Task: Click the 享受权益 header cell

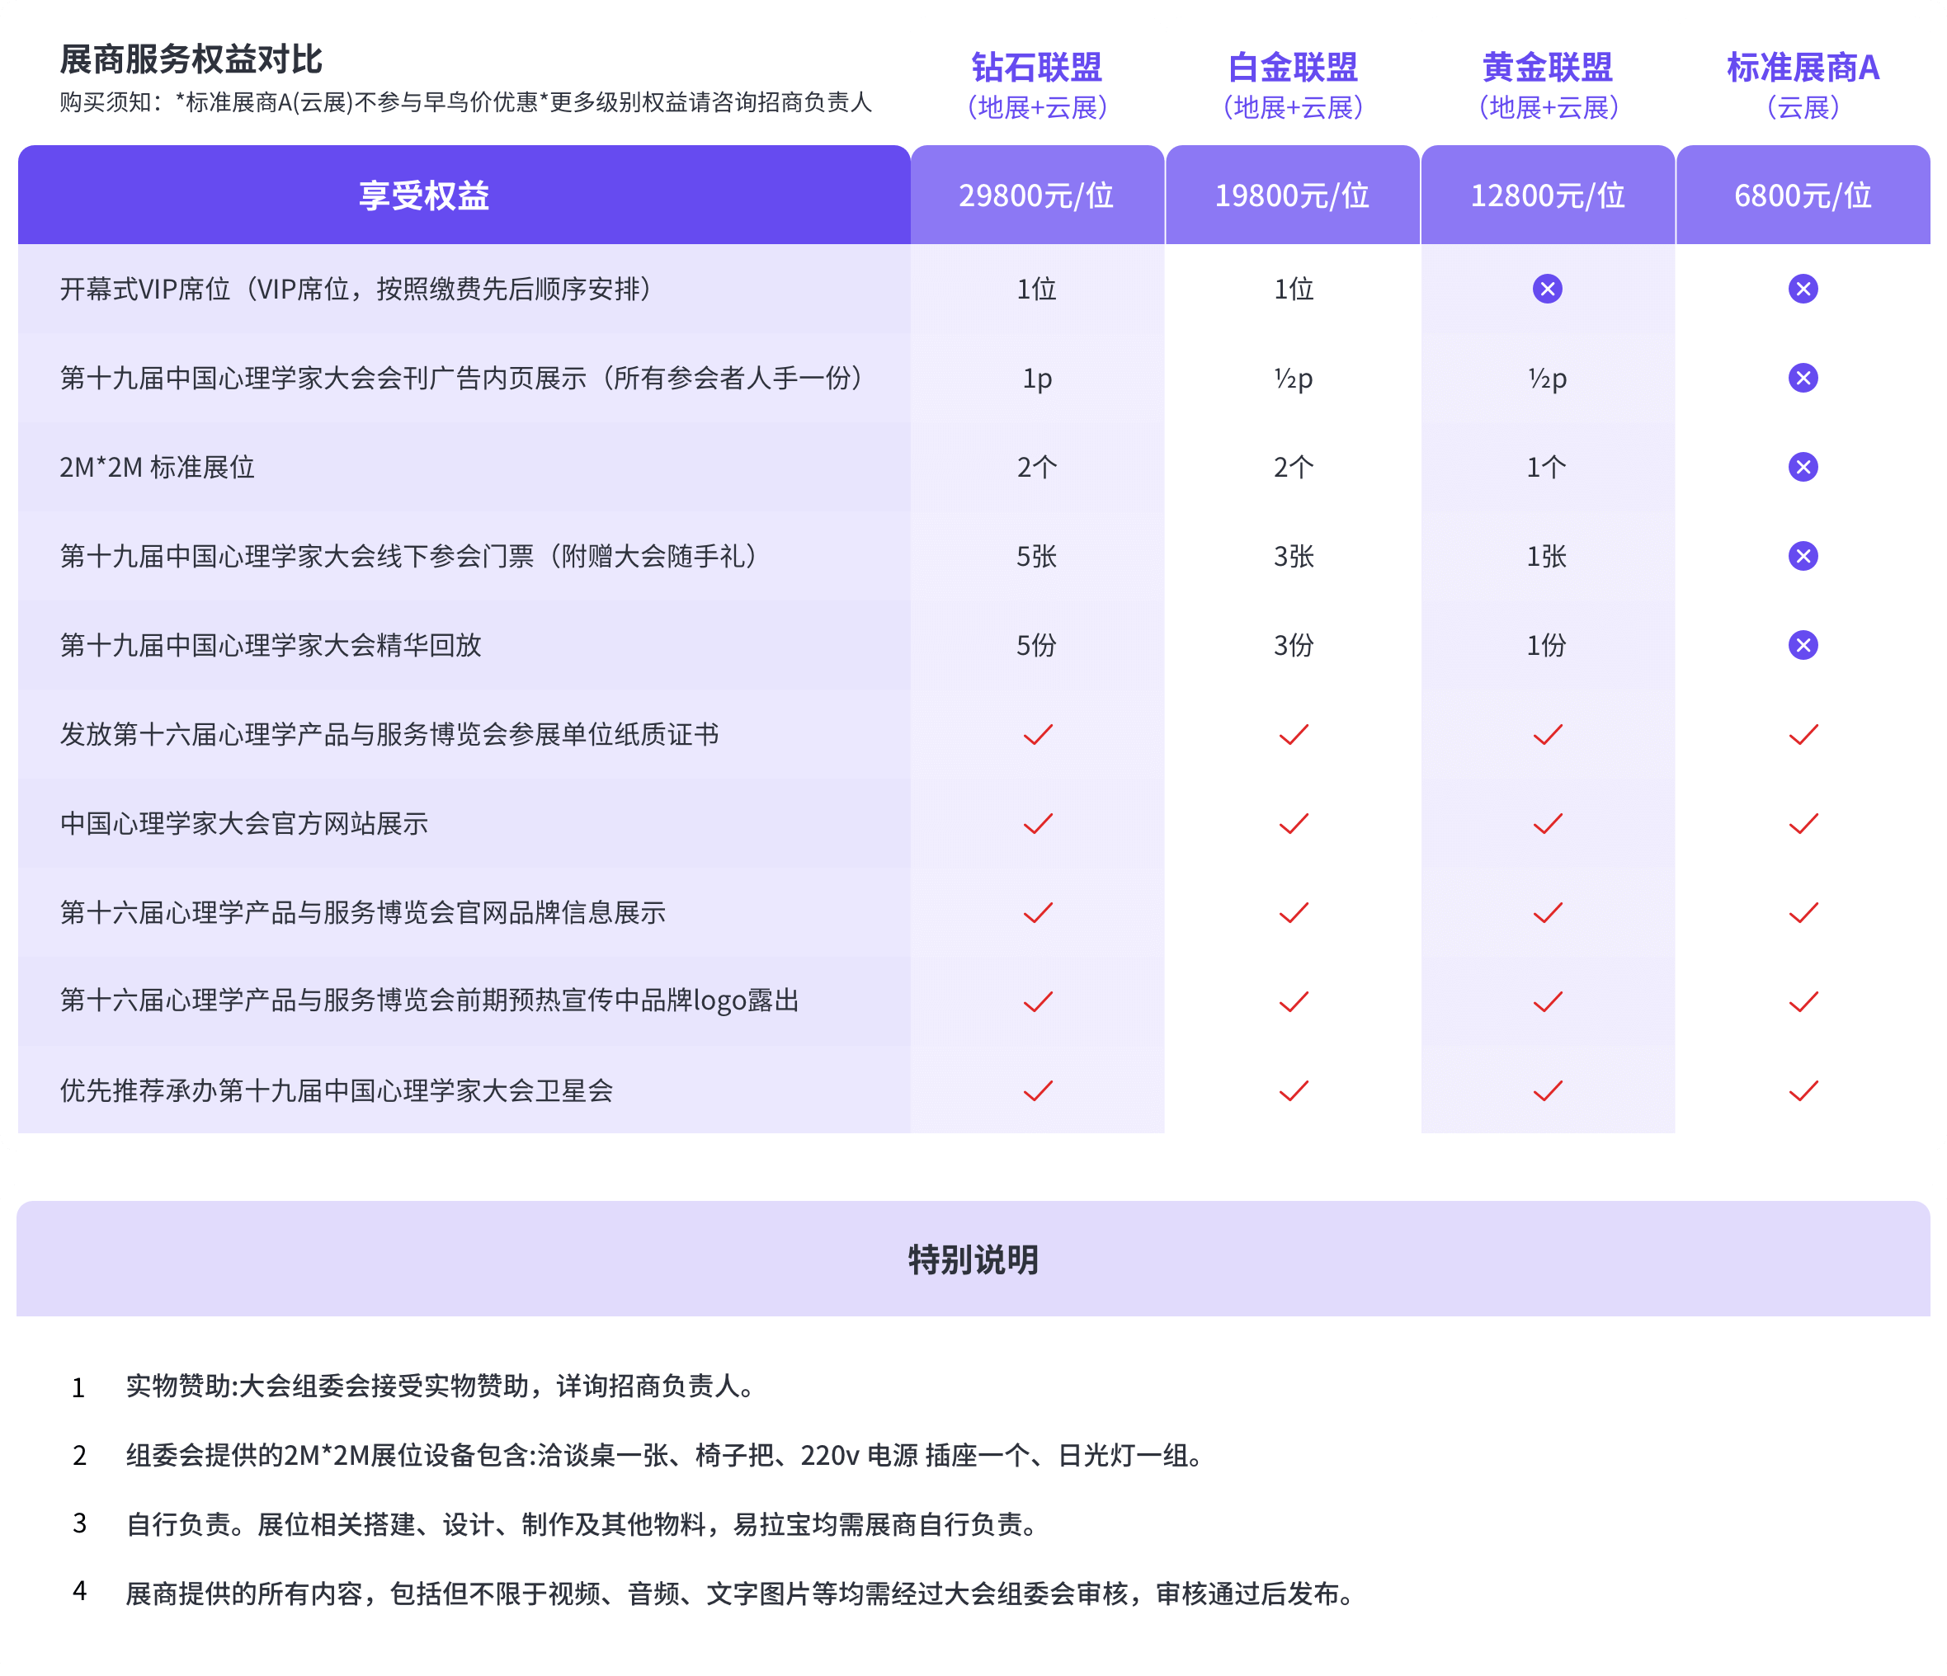Action: point(424,195)
